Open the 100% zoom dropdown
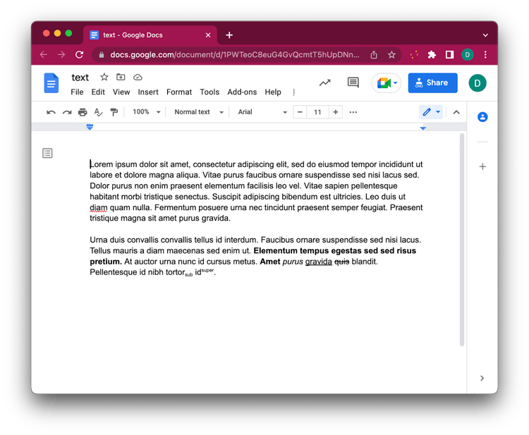The height and width of the screenshot is (435, 529). [x=147, y=112]
